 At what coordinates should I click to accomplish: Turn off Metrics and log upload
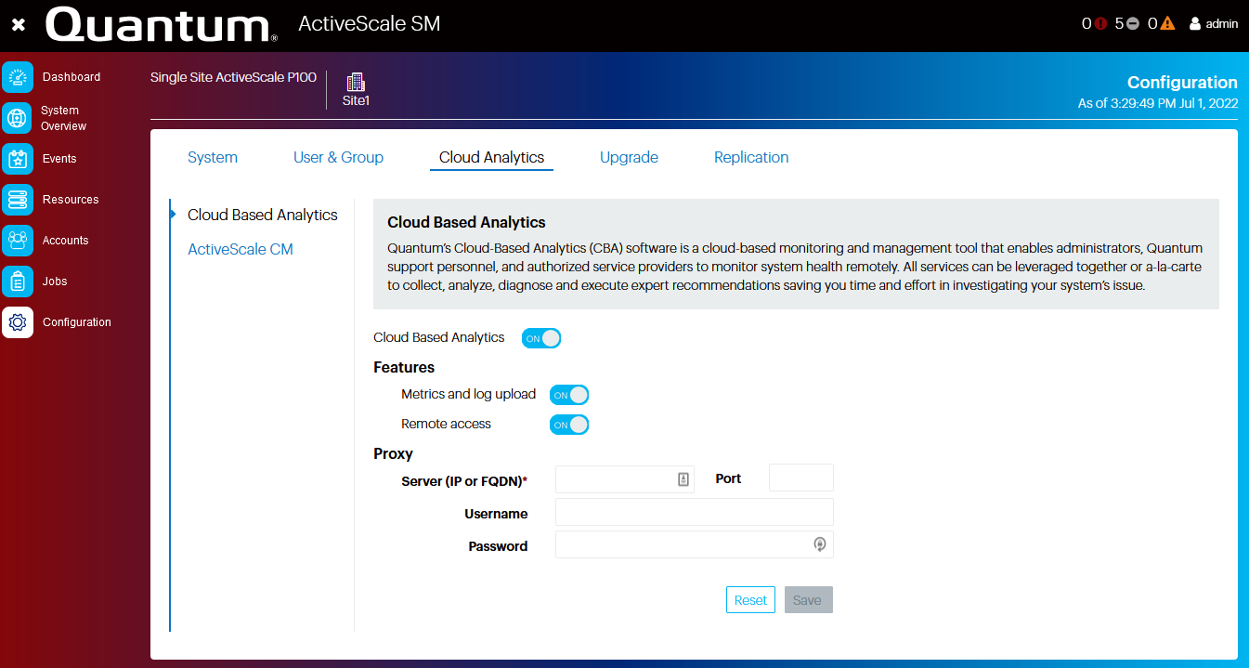569,394
